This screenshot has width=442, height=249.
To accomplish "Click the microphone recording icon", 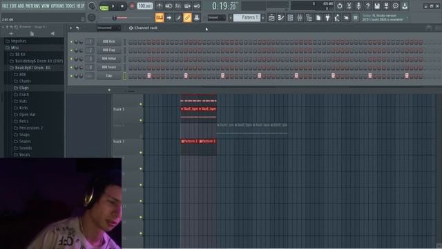I will click(x=358, y=6).
